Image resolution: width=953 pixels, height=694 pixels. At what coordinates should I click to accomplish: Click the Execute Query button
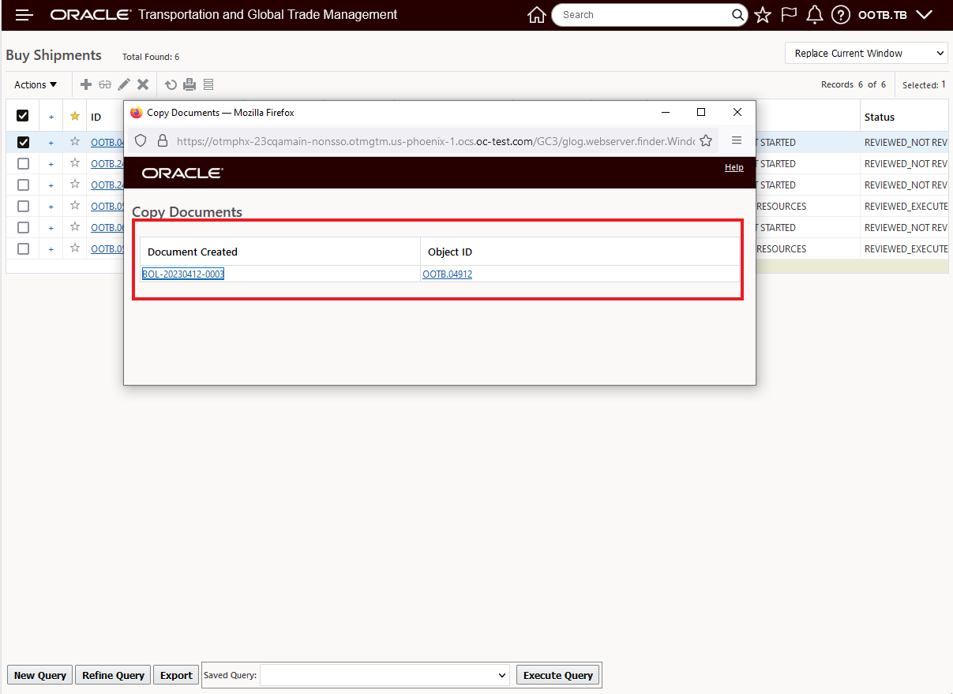click(557, 675)
